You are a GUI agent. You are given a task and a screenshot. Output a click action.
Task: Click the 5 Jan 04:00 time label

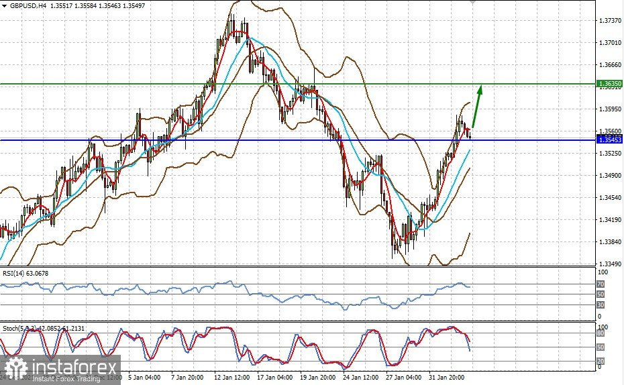pos(144,377)
